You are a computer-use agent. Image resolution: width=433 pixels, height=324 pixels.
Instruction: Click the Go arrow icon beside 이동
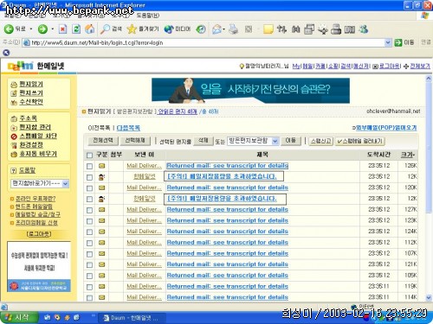click(x=398, y=42)
